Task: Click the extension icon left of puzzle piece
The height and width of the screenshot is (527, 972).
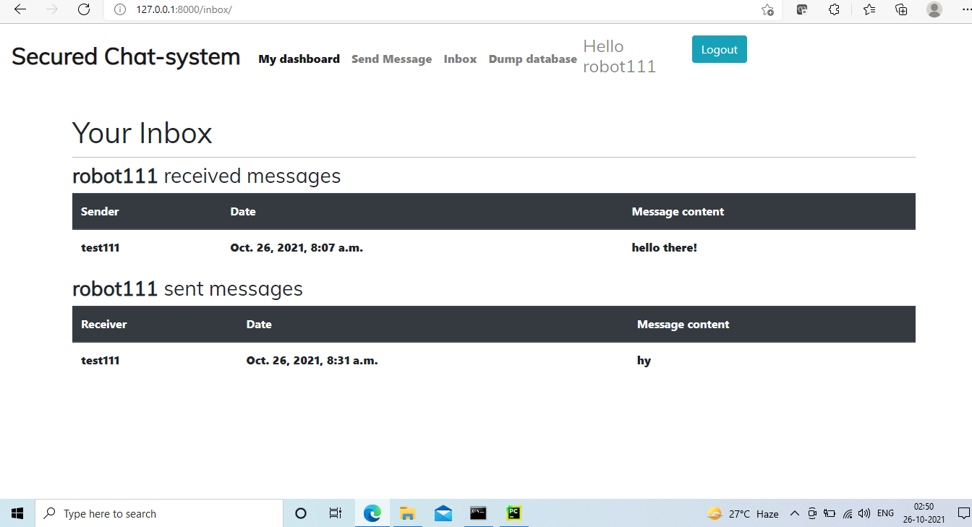Action: tap(801, 9)
